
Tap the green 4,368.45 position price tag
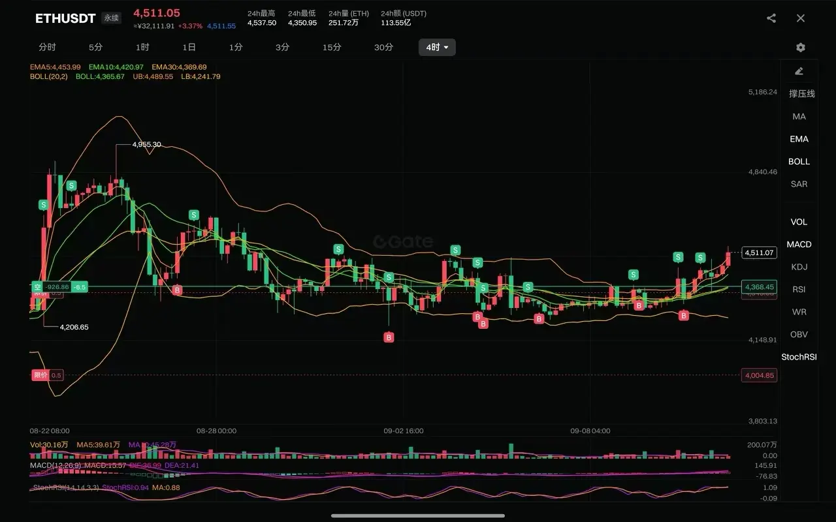pos(760,287)
